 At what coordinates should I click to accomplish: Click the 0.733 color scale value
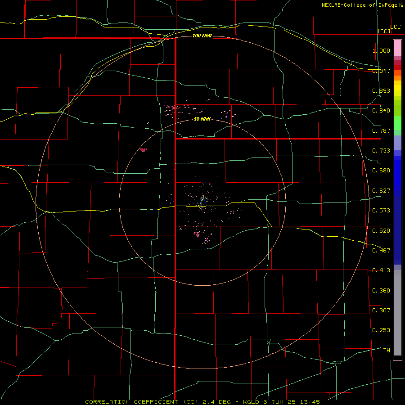381,151
